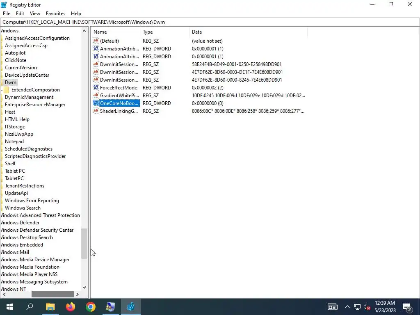Select the Windows Defender Security Center key
This screenshot has height=315, width=420.
click(37, 230)
